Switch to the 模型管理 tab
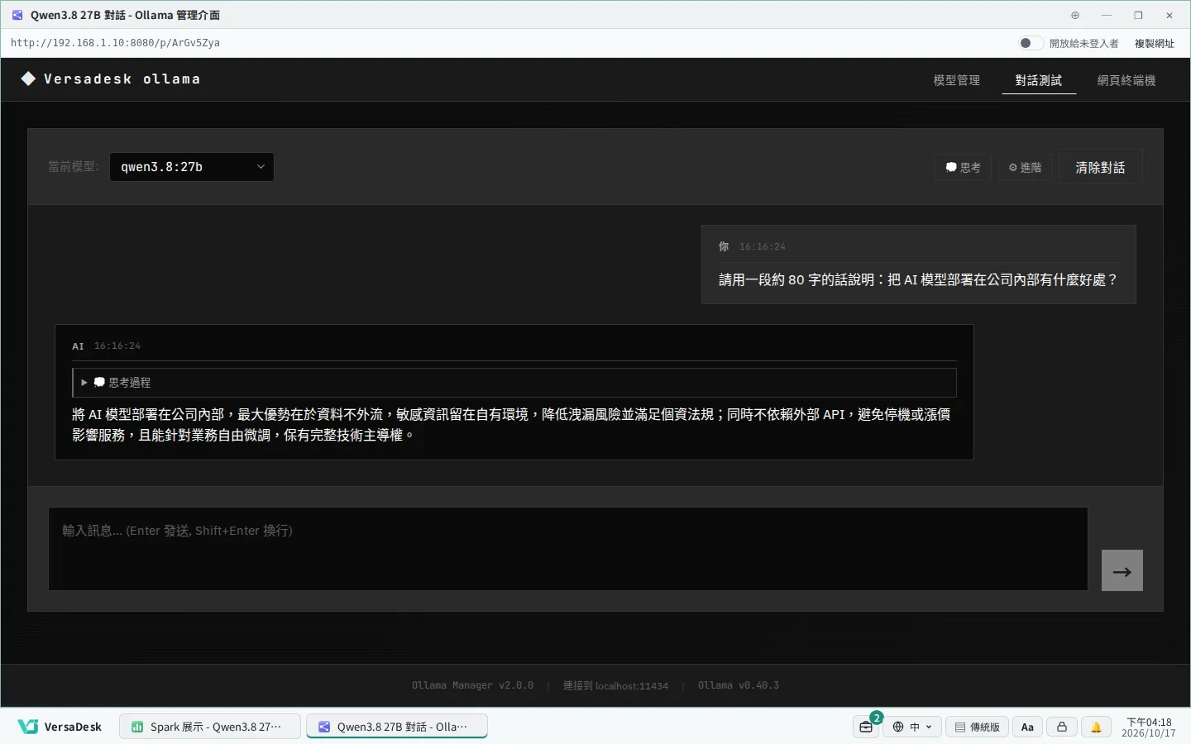The width and height of the screenshot is (1191, 744). [956, 80]
